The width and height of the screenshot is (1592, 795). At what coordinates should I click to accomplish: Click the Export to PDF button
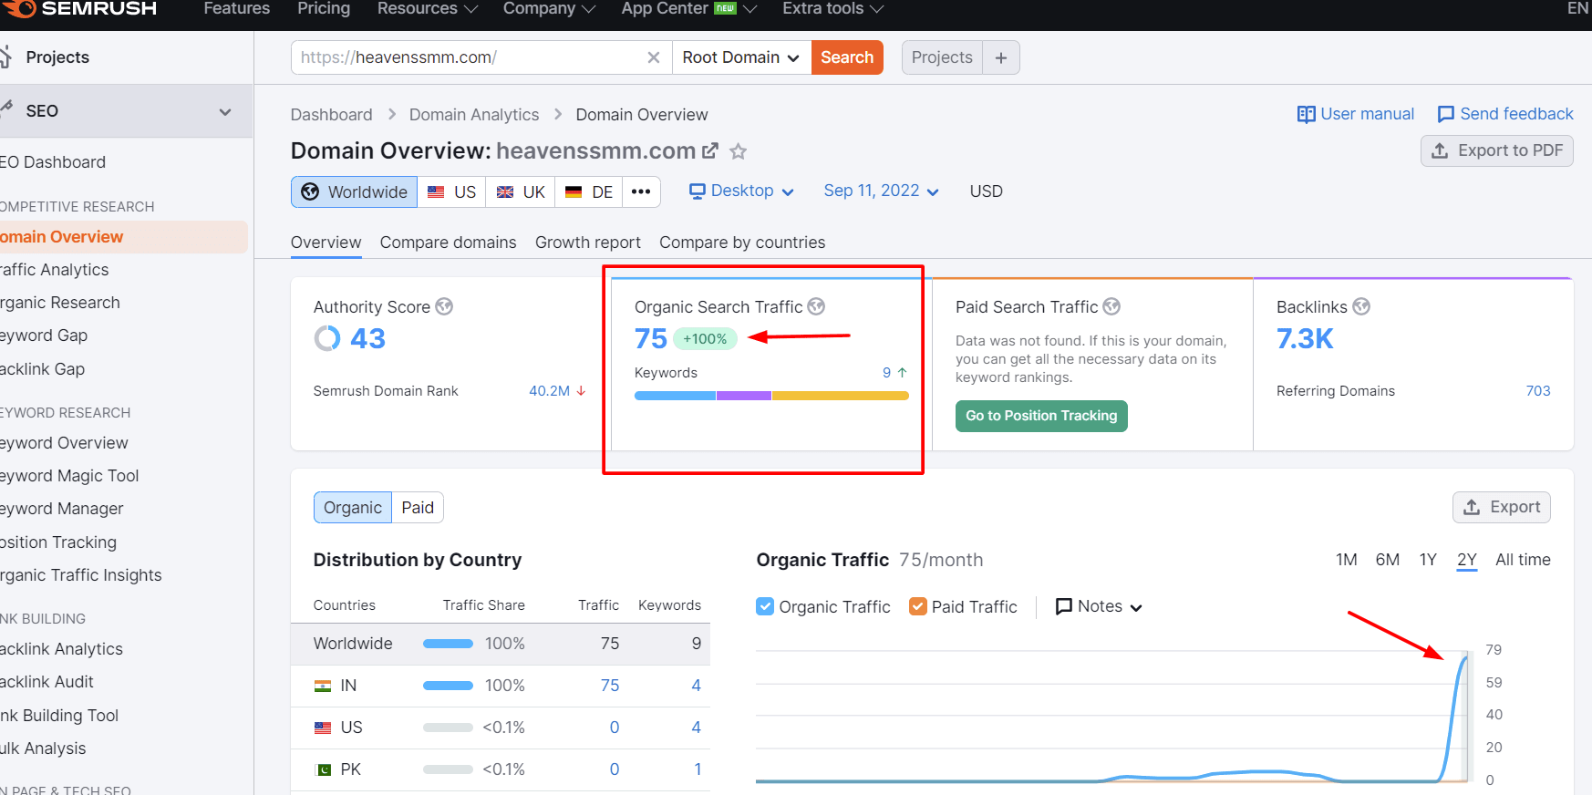click(1497, 150)
